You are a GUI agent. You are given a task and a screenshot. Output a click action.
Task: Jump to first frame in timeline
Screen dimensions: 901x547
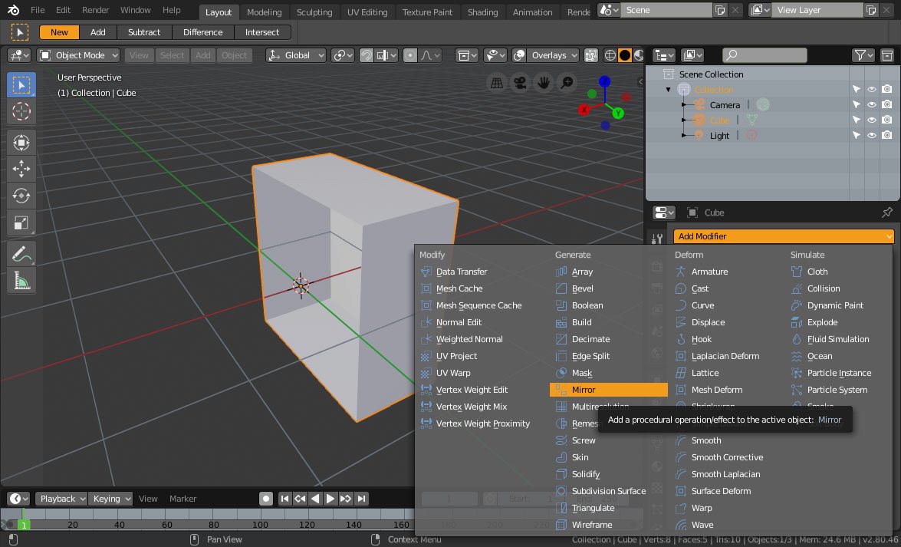[284, 499]
